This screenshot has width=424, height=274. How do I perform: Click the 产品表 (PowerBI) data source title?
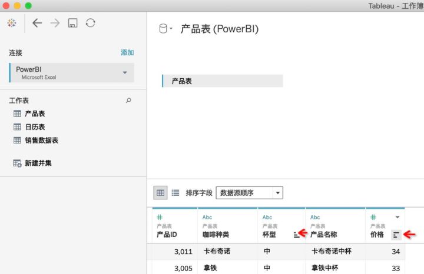(x=220, y=29)
